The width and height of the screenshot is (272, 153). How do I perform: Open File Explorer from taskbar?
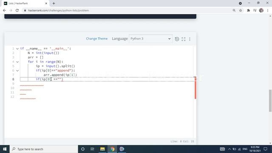[x=102, y=149]
